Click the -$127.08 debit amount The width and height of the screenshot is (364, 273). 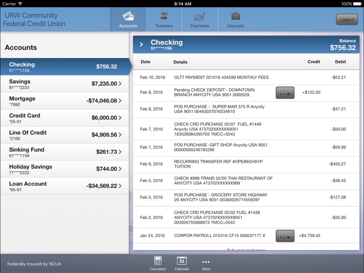pyautogui.click(x=337, y=198)
